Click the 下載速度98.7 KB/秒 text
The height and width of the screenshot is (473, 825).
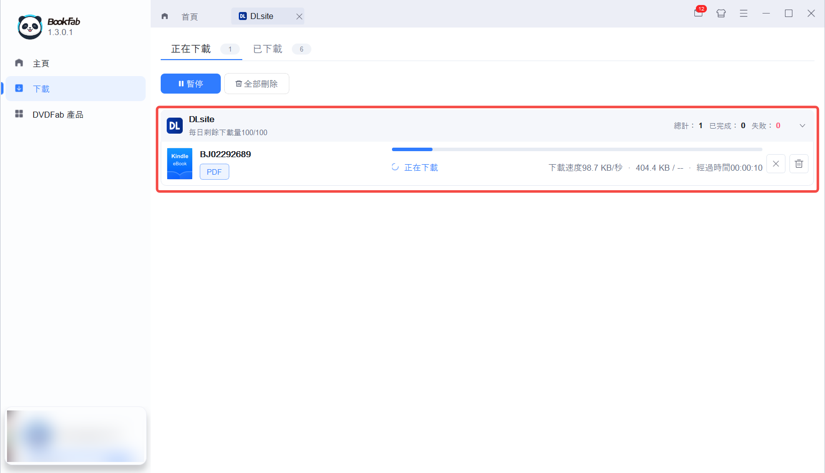(x=586, y=168)
